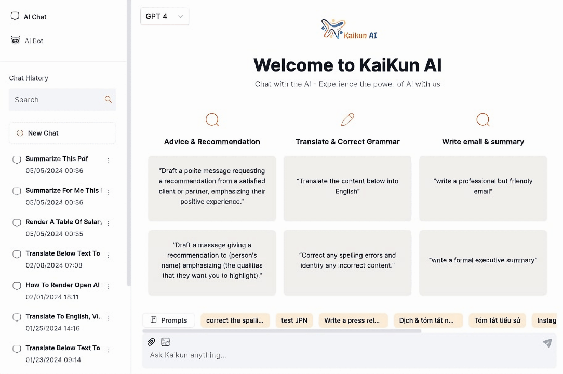Choose 'Draft a polite message requesting' card
Image resolution: width=563 pixels, height=374 pixels.
(212, 188)
